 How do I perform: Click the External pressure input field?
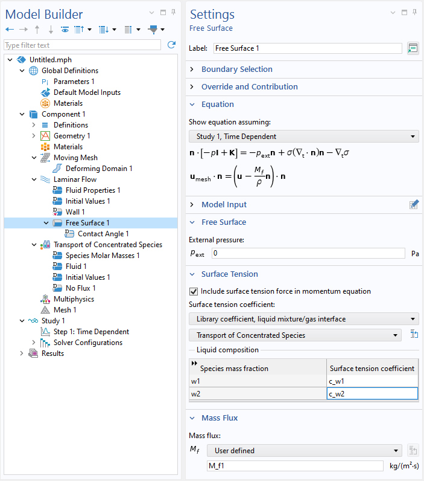point(307,253)
